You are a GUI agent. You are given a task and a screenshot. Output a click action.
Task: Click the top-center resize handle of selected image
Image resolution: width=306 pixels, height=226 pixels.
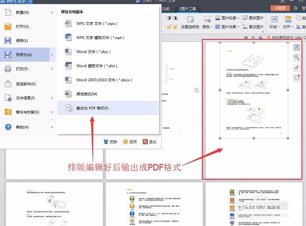pyautogui.click(x=254, y=43)
